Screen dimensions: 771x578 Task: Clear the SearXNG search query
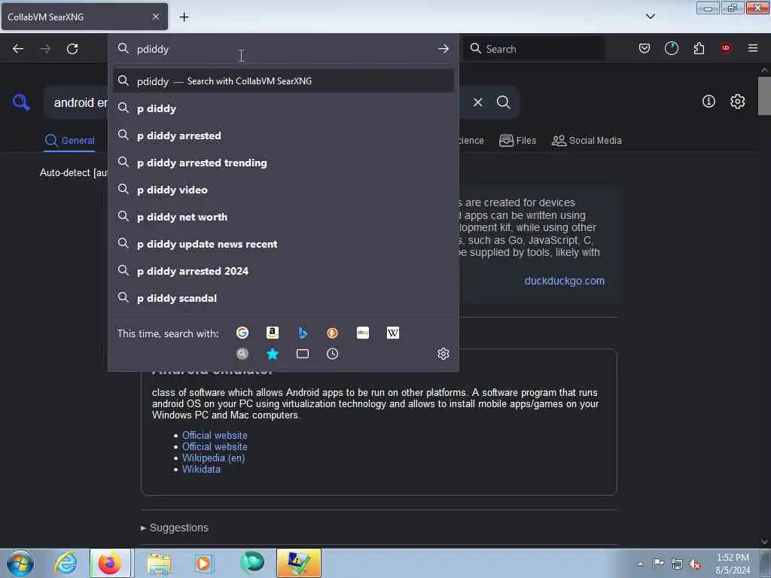tap(477, 102)
